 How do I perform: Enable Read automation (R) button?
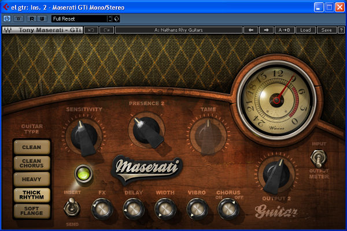click(x=32, y=18)
